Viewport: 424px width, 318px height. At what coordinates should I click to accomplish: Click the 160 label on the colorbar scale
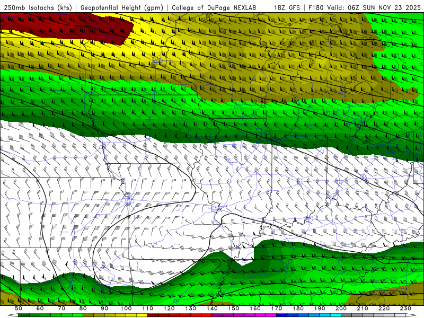(255, 308)
